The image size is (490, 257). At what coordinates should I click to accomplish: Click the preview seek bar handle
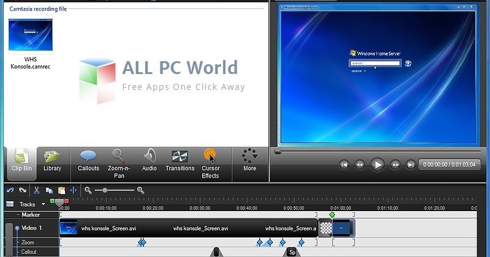[x=277, y=152]
